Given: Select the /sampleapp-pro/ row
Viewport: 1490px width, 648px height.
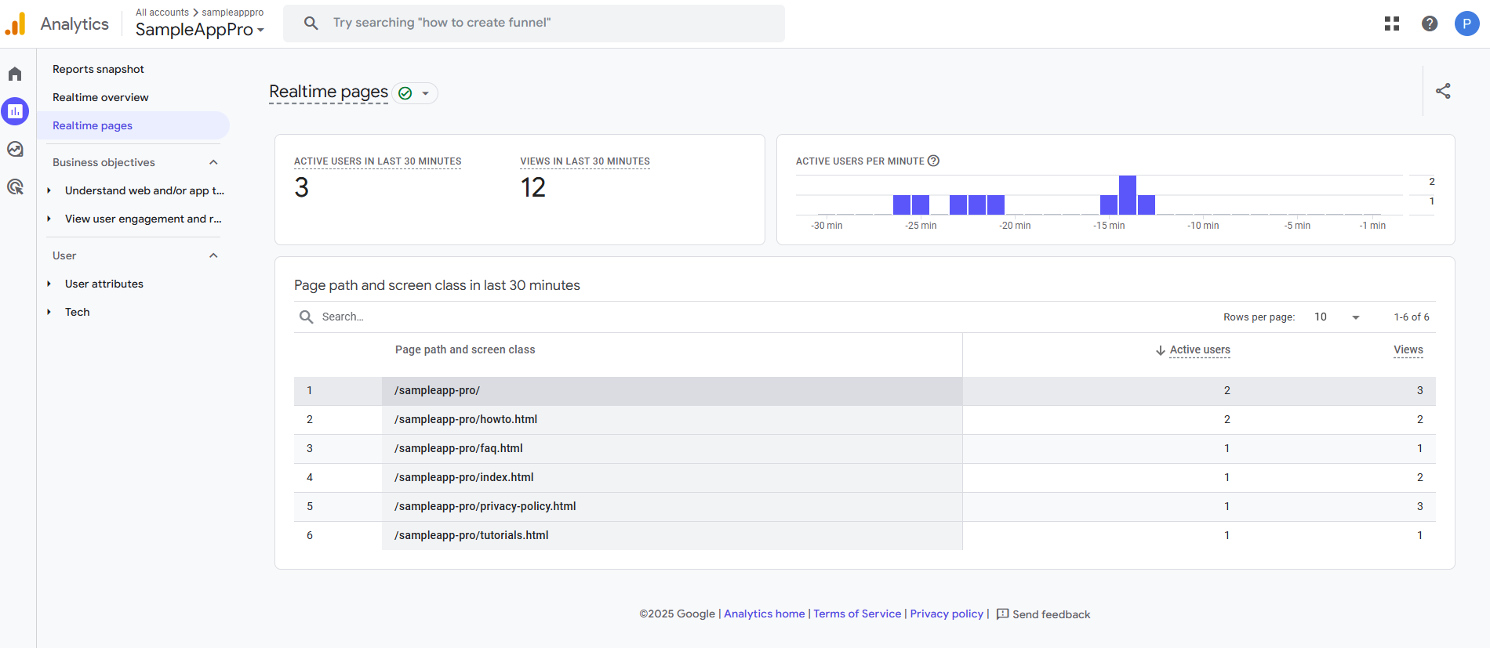Looking at the screenshot, I should (865, 390).
